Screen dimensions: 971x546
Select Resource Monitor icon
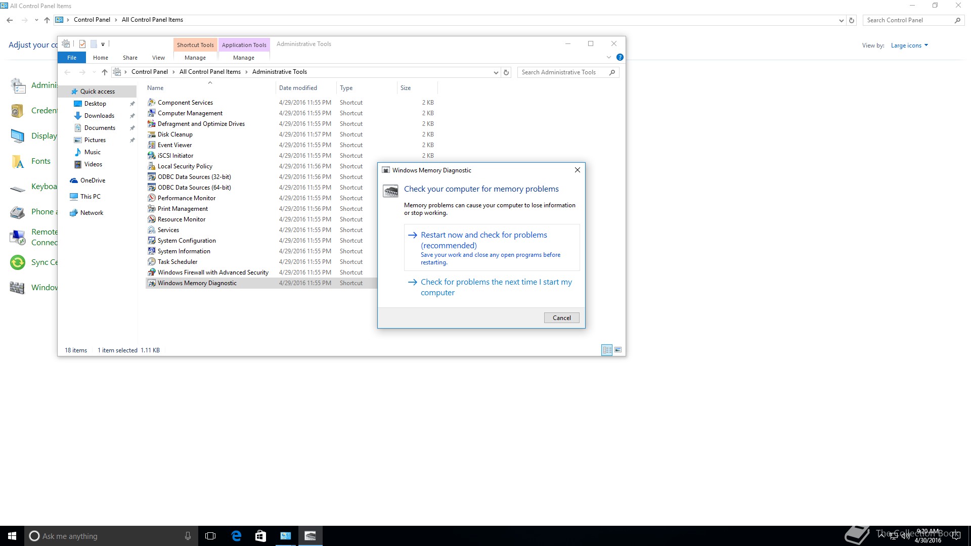point(151,219)
